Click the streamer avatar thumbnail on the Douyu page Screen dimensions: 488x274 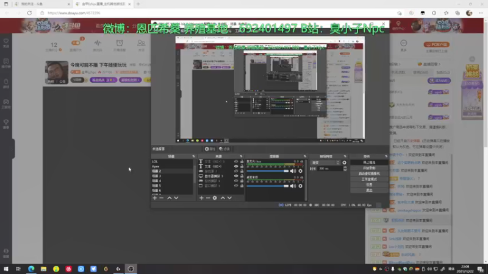click(57, 72)
